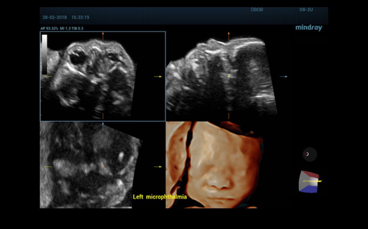The width and height of the screenshot is (368, 229).
Task: Click yellow left-edge marker of upper-left plane
Action: point(48,76)
